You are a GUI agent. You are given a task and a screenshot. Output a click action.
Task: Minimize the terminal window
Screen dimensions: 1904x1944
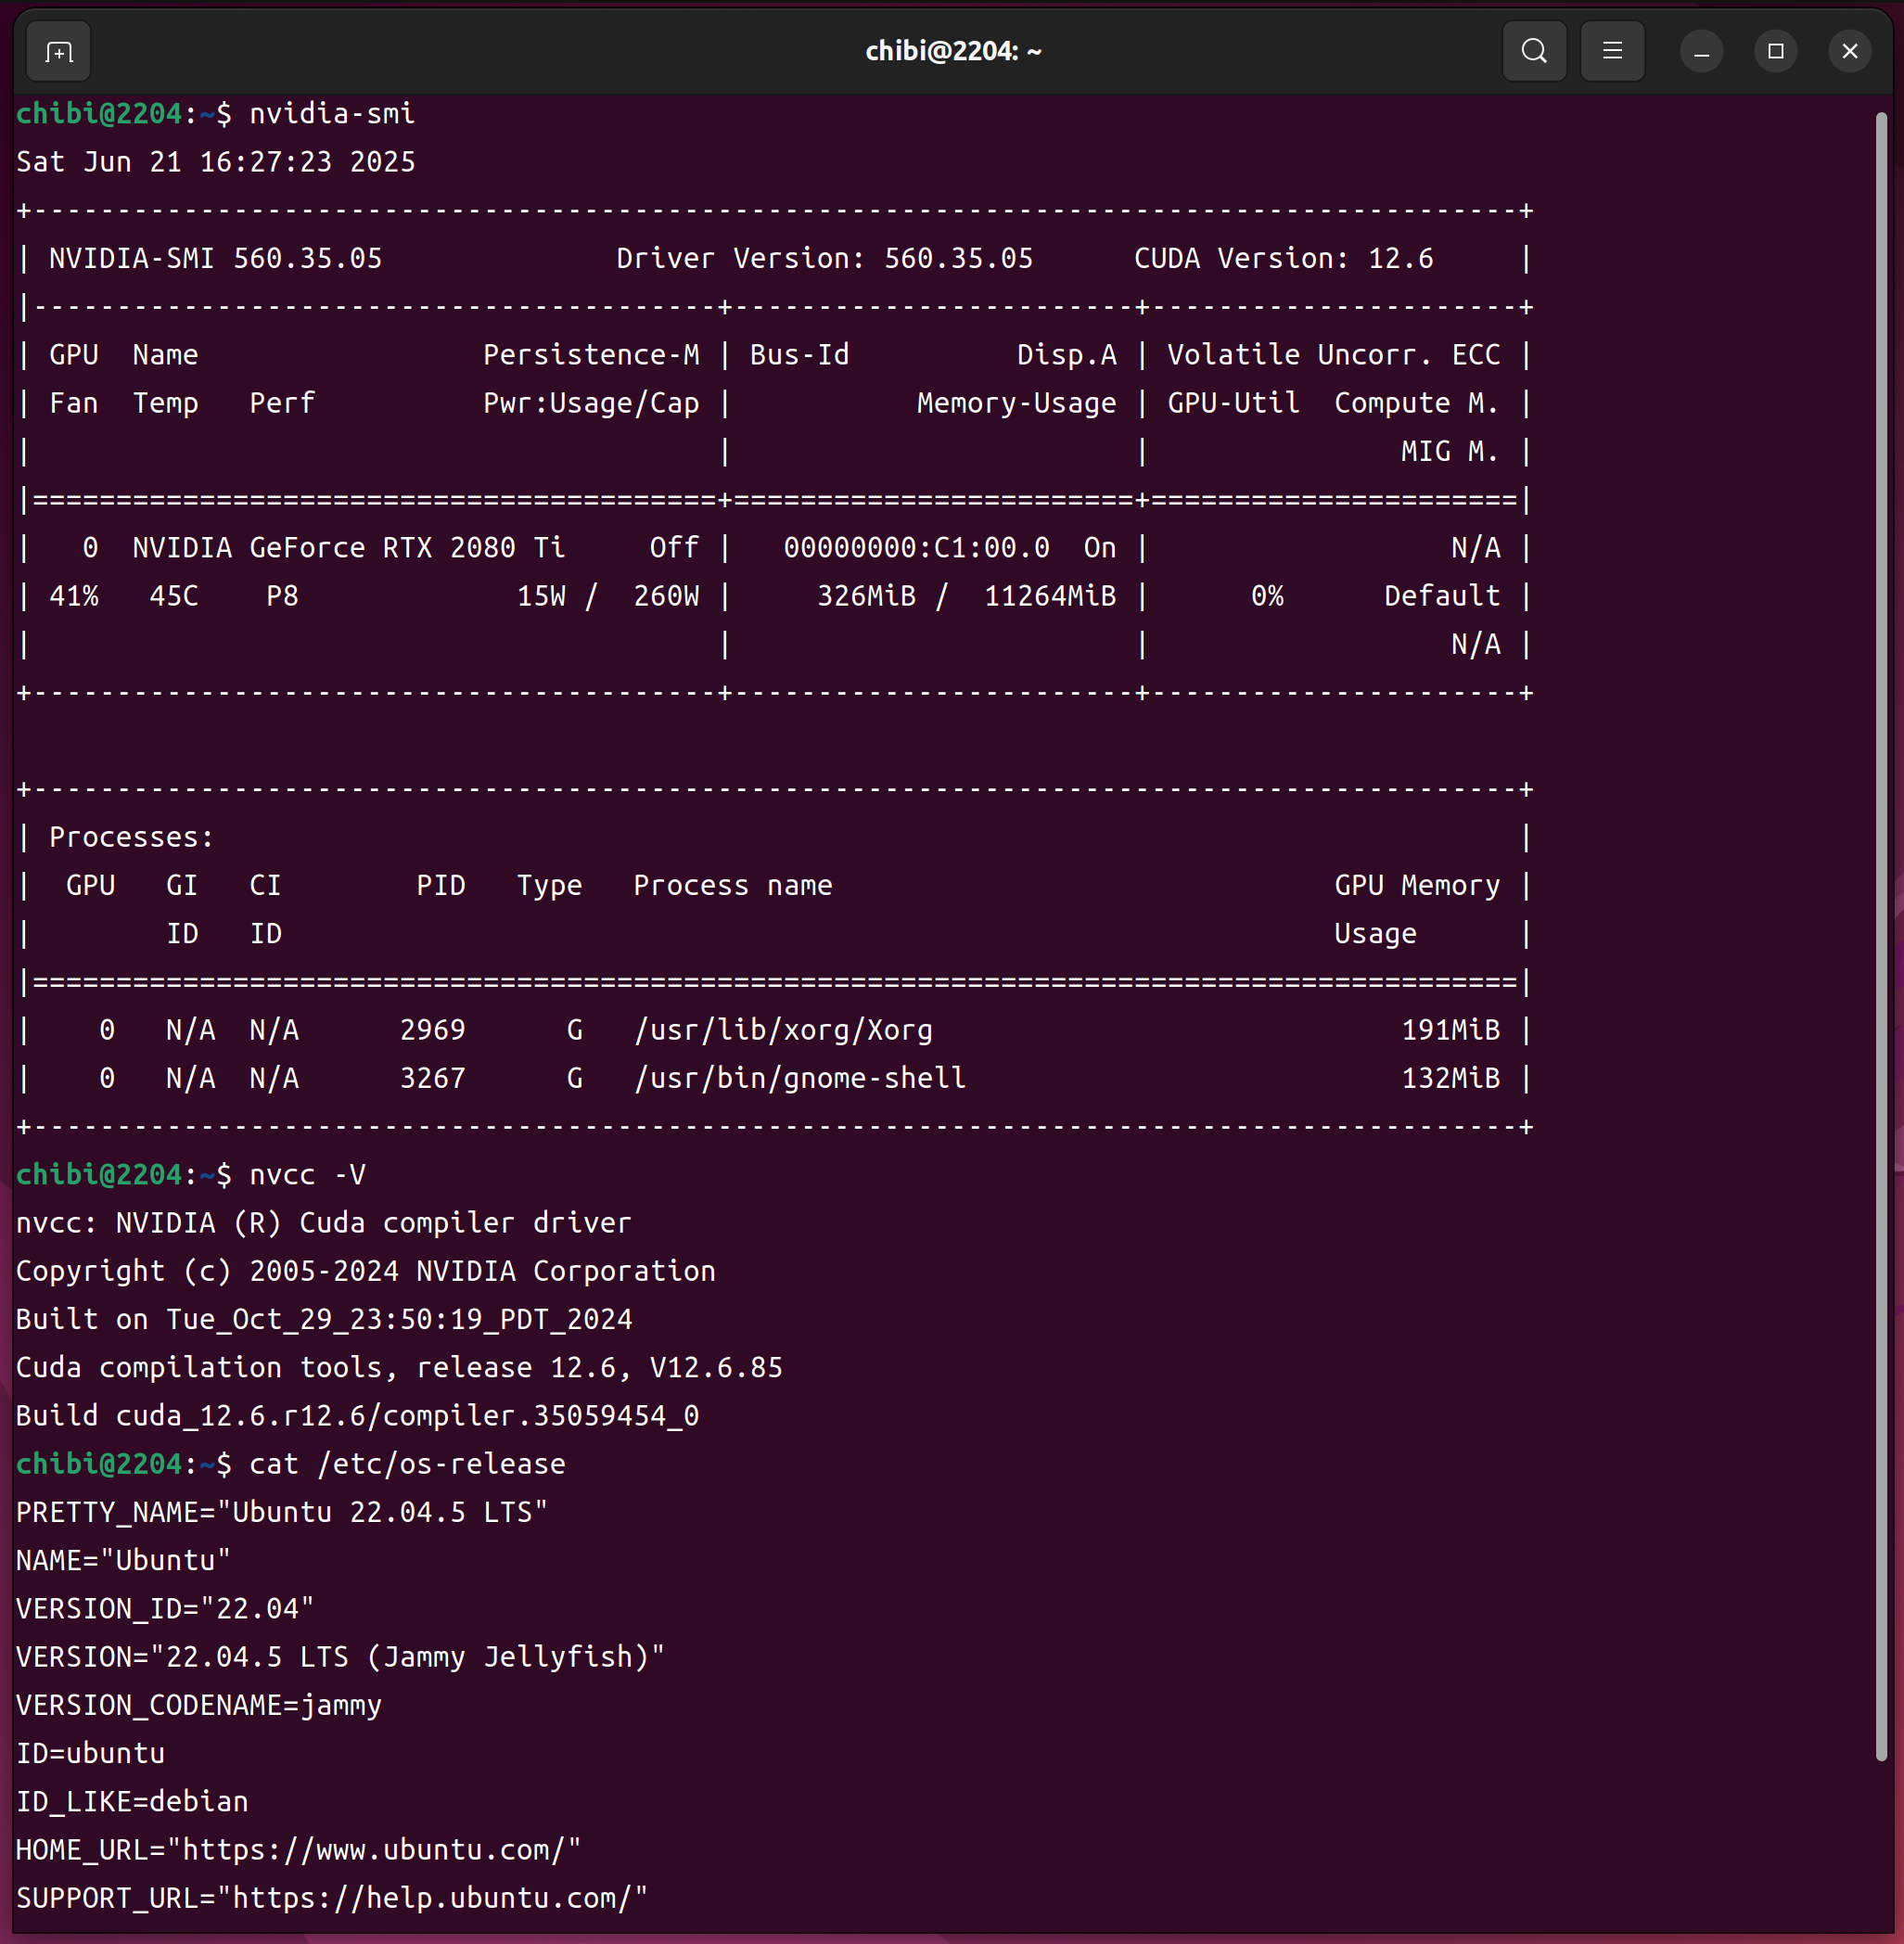(x=1700, y=51)
